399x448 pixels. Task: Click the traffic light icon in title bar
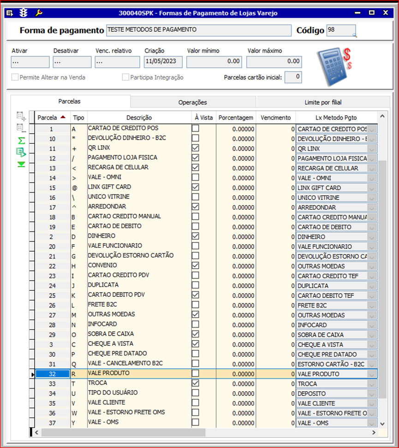tap(24, 13)
